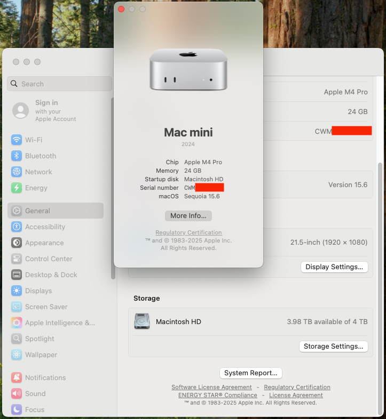Open Energy settings icon
The image size is (386, 419).
pyautogui.click(x=17, y=188)
